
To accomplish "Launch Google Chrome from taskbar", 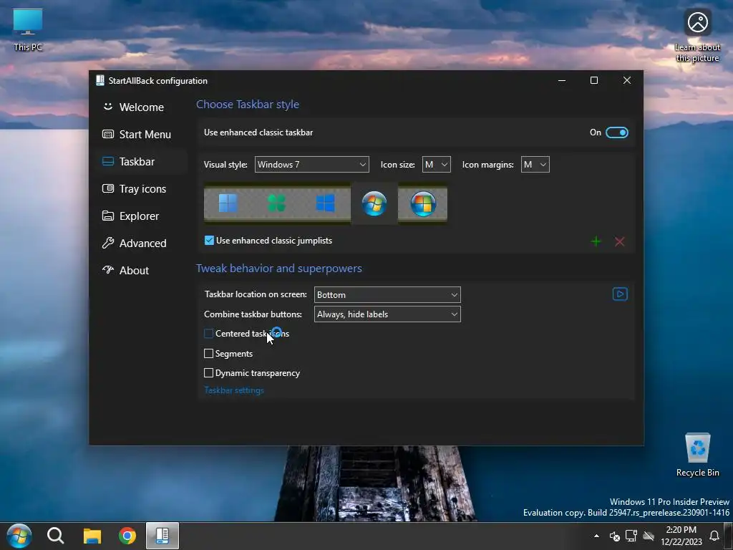I will click(127, 536).
